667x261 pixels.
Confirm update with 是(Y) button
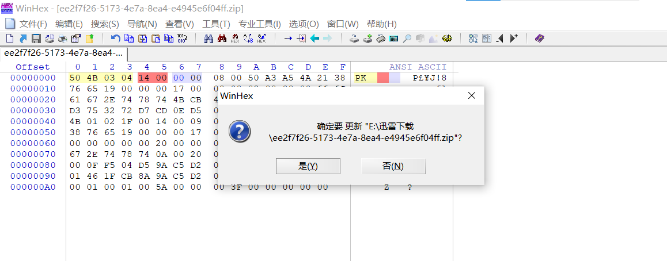point(308,166)
